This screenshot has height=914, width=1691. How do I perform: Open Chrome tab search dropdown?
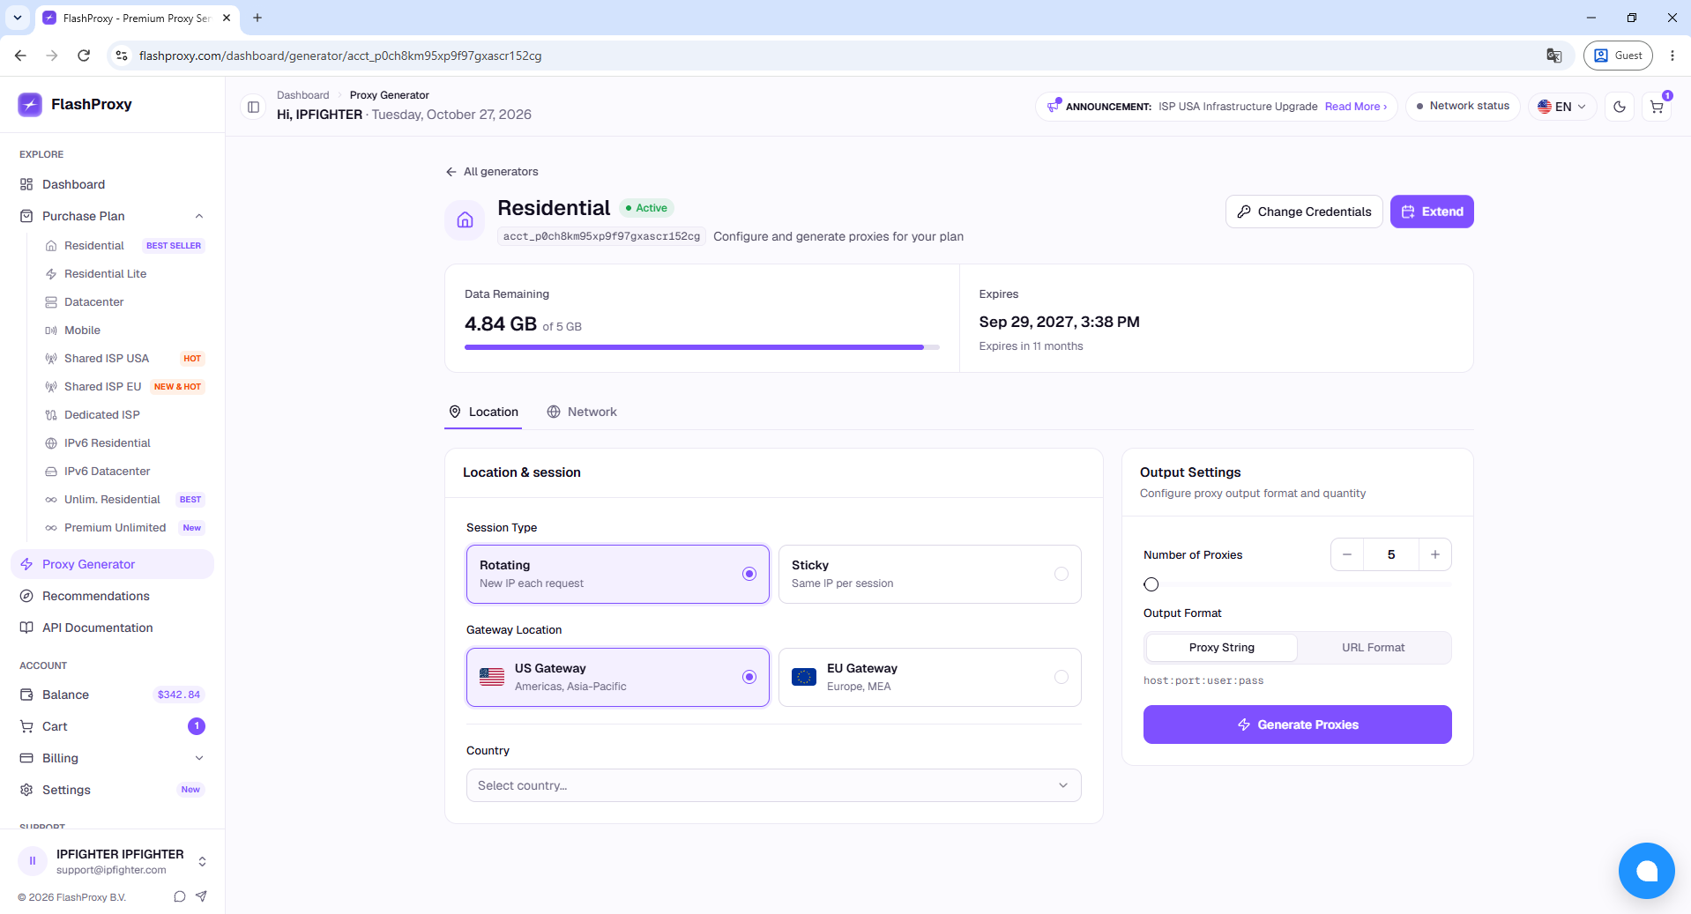click(x=17, y=18)
